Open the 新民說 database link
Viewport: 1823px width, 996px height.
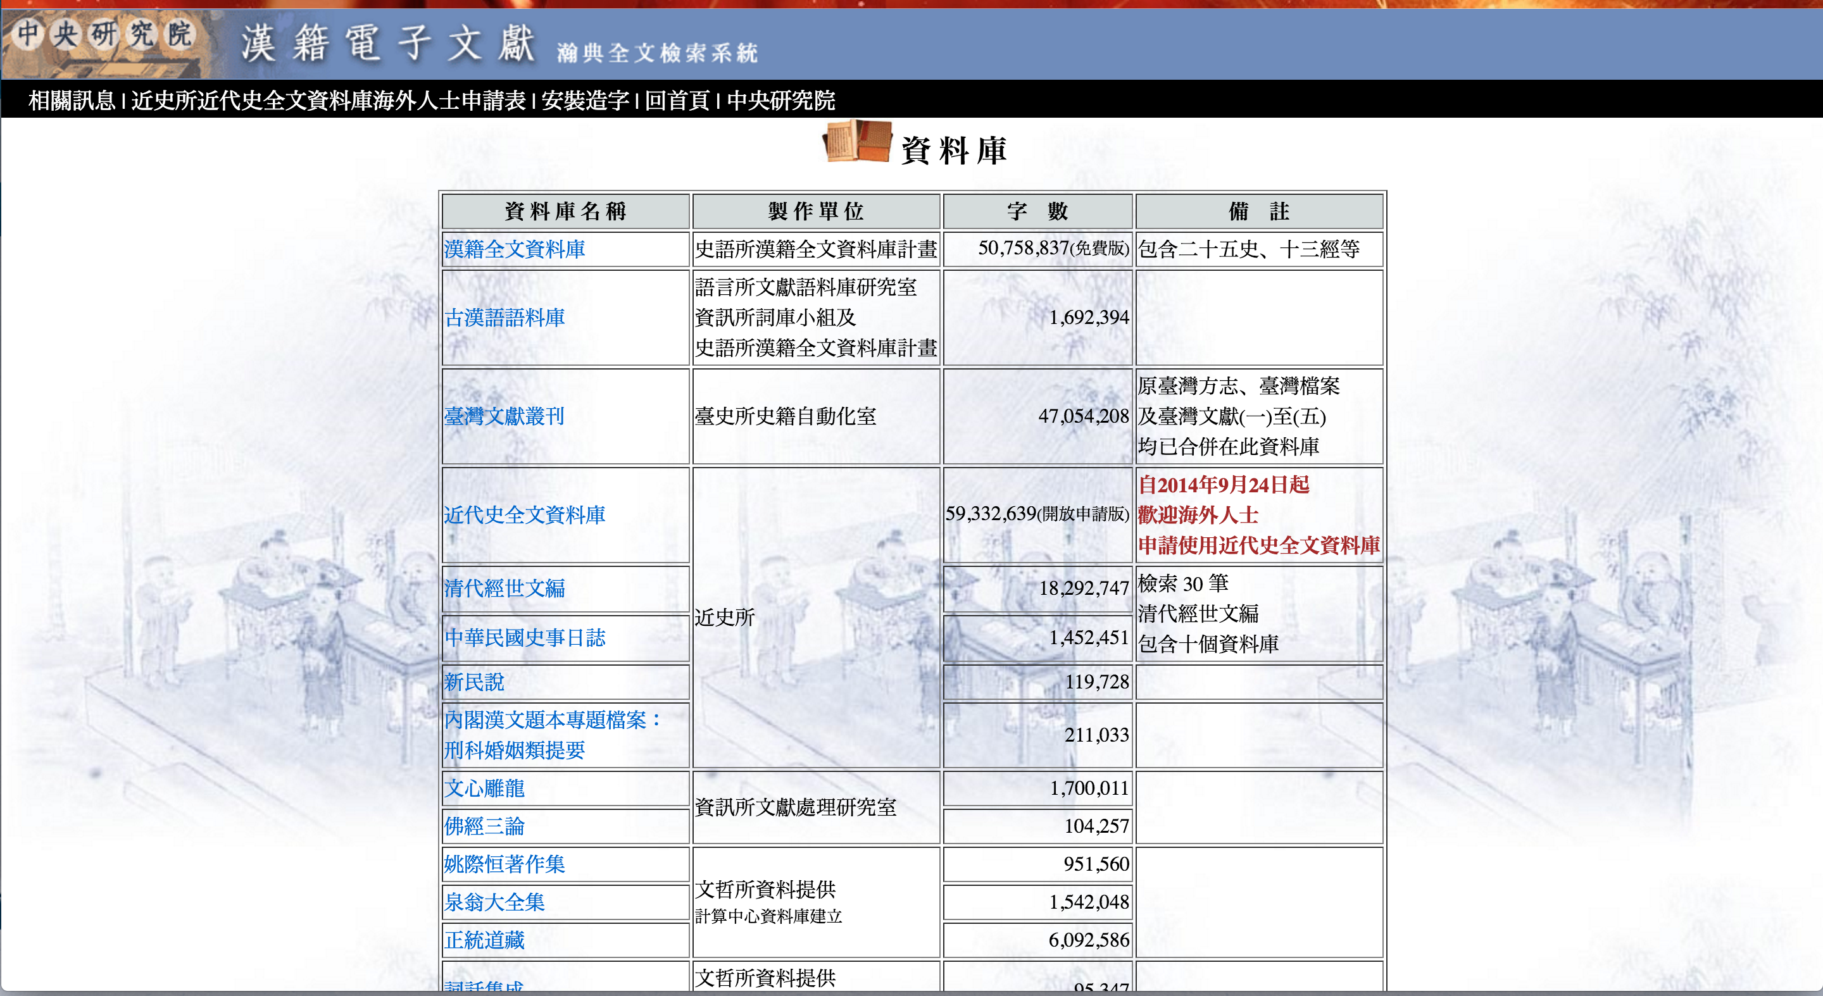click(474, 682)
